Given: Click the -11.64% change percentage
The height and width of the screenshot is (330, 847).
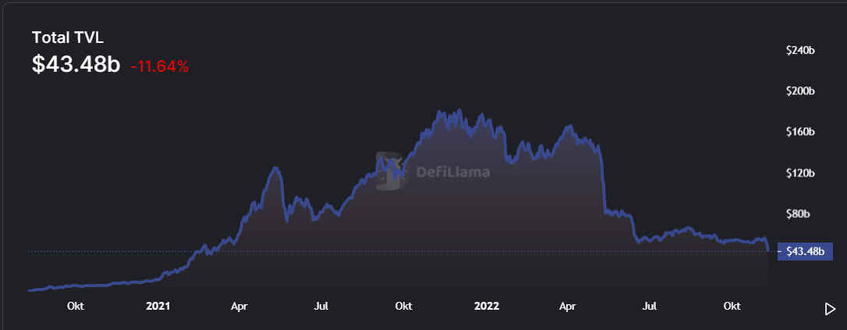Looking at the screenshot, I should click(159, 66).
